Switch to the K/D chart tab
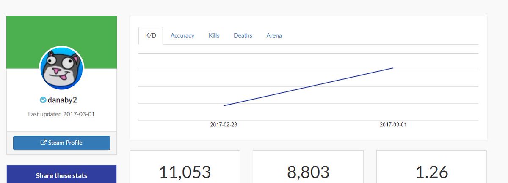The image size is (508, 183). (151, 35)
